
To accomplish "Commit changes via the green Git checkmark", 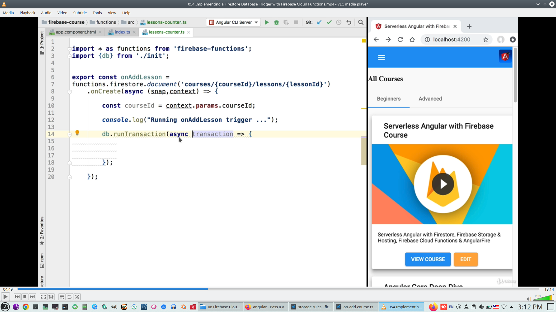I will coord(329,22).
